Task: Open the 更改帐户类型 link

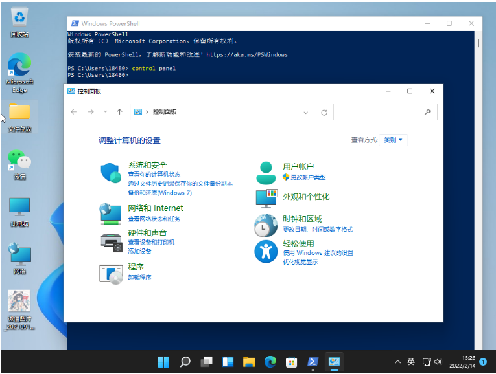Action: [x=307, y=177]
